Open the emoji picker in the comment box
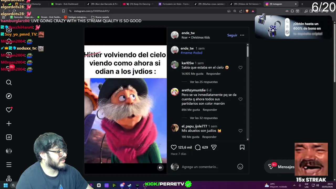Image resolution: width=336 pixels, height=189 pixels. (x=240, y=166)
